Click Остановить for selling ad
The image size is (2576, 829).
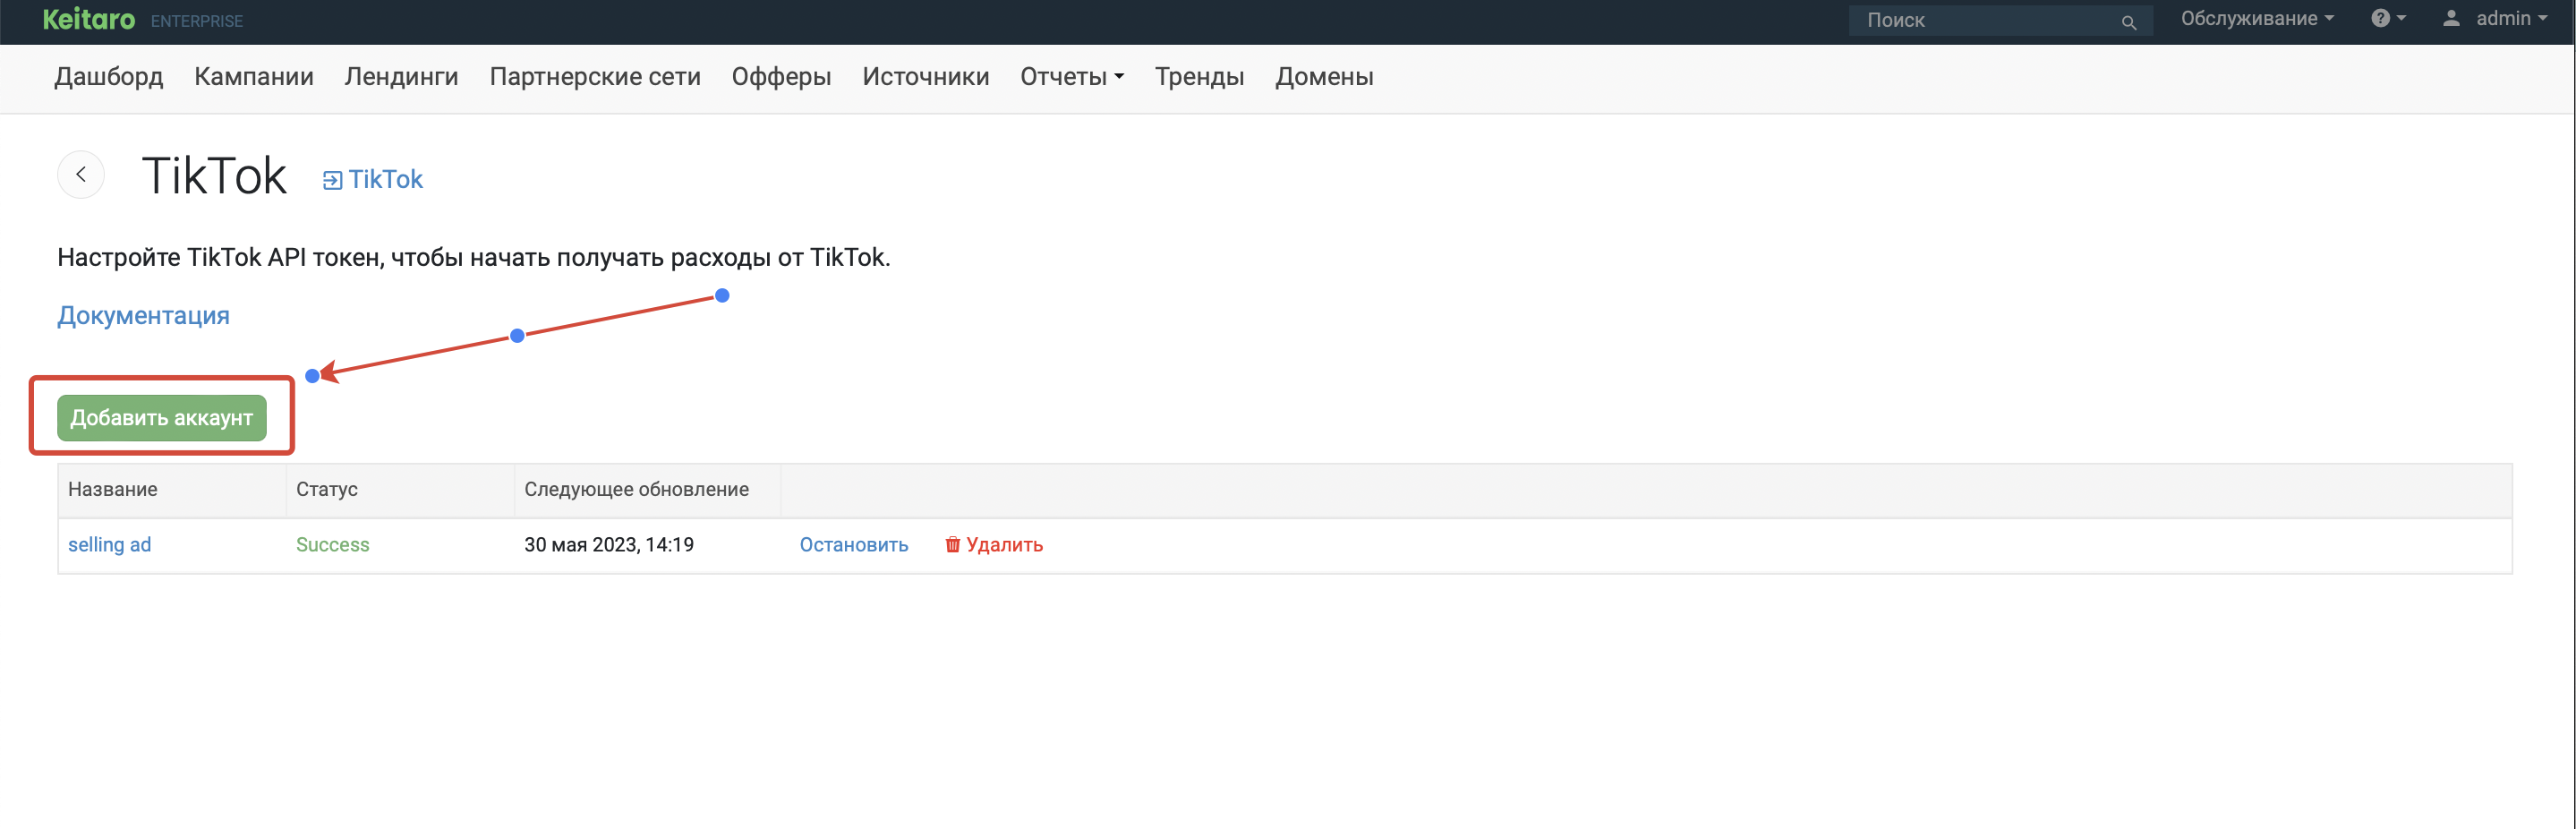click(x=854, y=545)
